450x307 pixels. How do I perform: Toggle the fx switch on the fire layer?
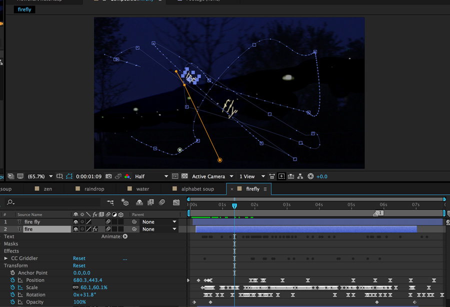tap(95, 229)
